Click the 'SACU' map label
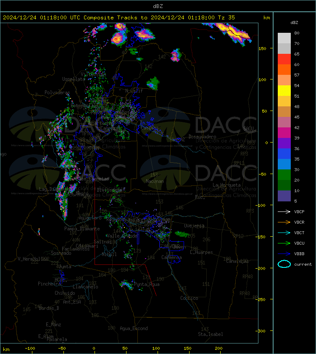 click(x=248, y=129)
